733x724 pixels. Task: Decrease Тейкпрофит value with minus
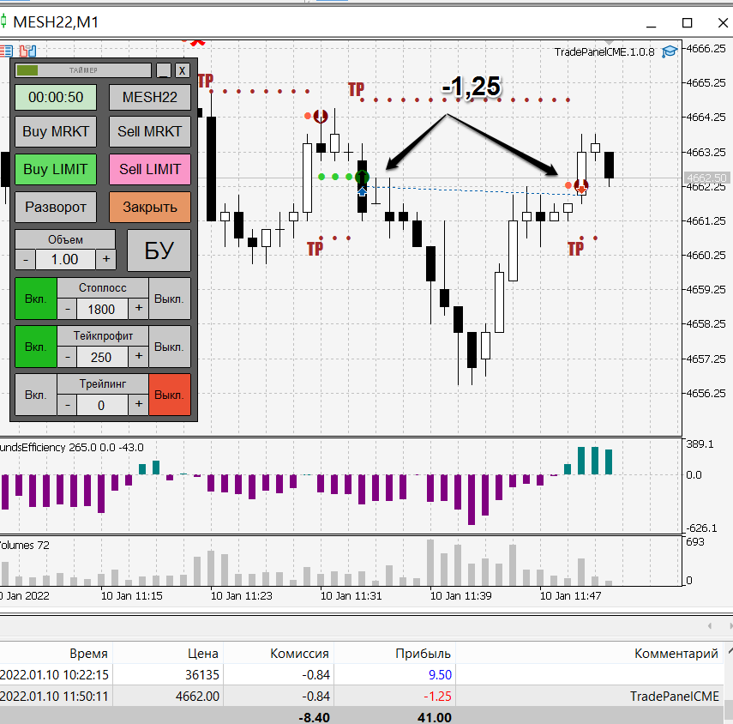(x=68, y=357)
